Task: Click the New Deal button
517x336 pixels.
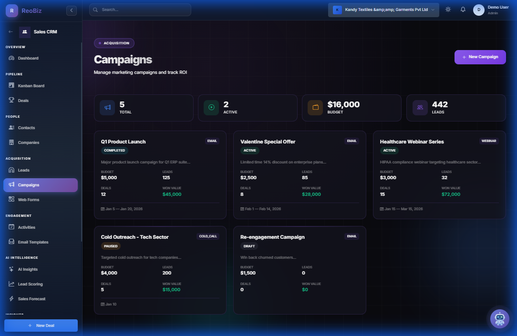Action: [41, 325]
